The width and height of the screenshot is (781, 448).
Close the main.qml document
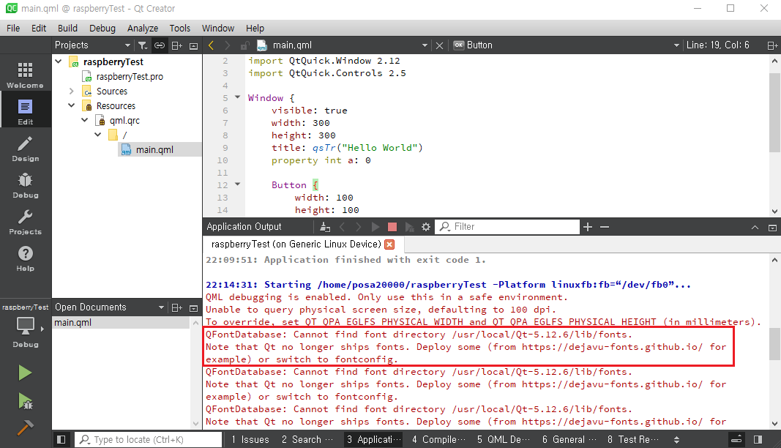(439, 45)
